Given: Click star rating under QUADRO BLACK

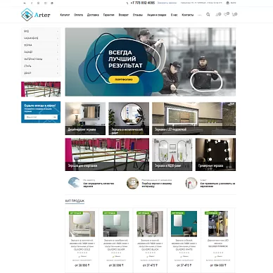Looking at the screenshot, I should point(150,253).
